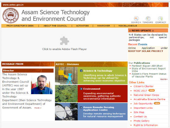Click the NEW badge next to NCSC 2017
The width and height of the screenshot is (170, 128).
coord(152,90)
